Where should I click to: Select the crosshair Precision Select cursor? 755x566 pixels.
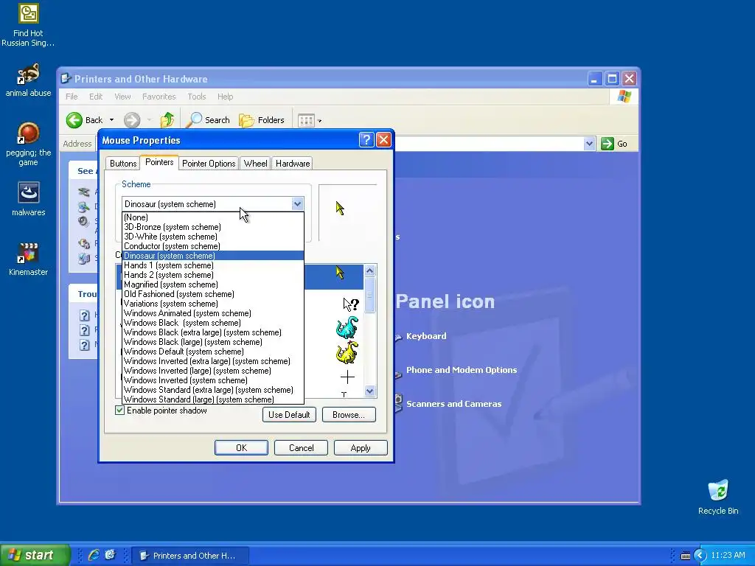347,377
